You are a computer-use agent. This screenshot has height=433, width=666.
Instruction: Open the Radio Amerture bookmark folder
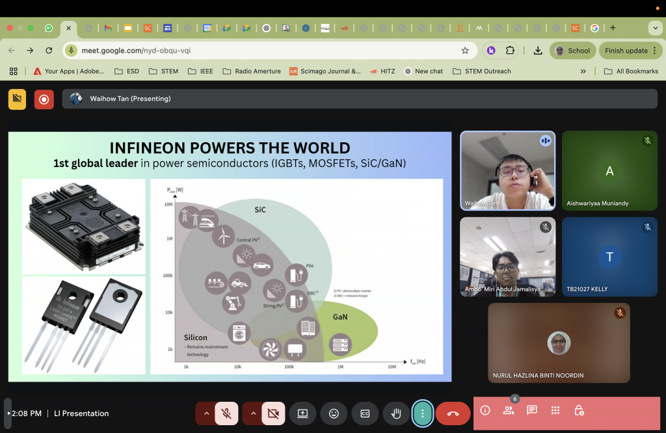point(252,72)
